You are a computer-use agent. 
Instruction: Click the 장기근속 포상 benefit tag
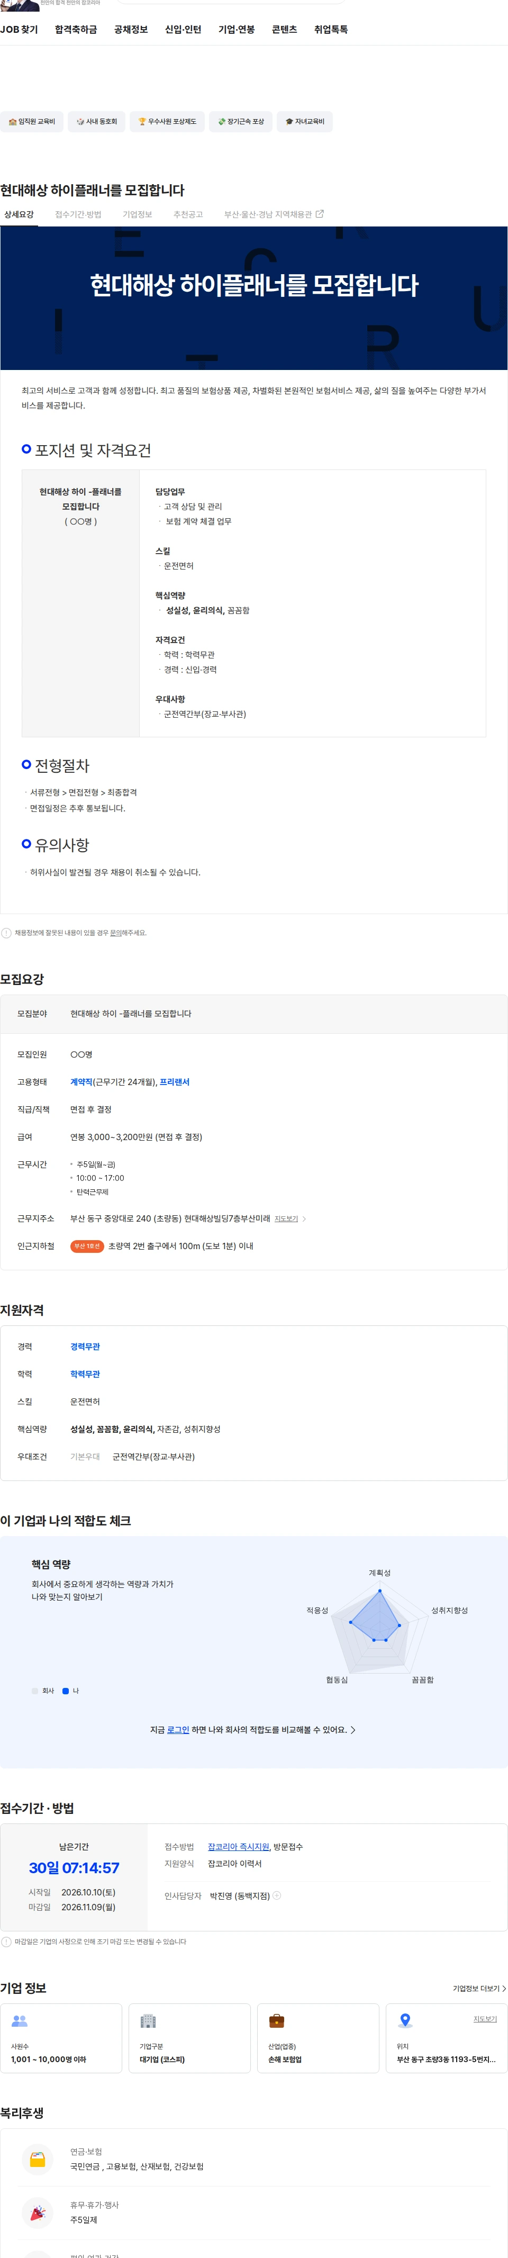click(241, 122)
